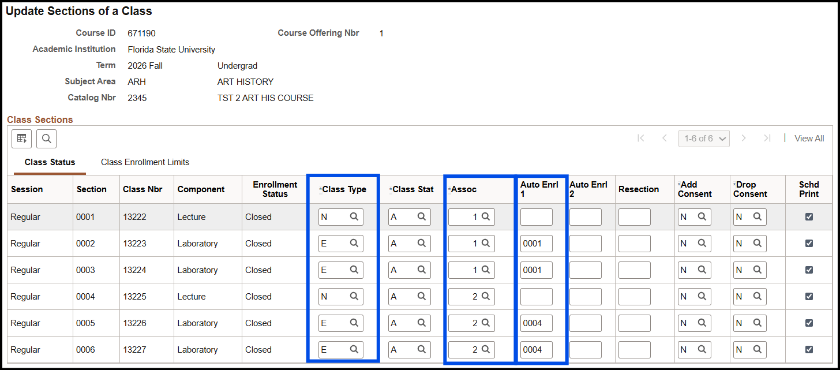The image size is (840, 370).
Task: Toggle Schd Print checkbox for section 0003
Action: [809, 270]
